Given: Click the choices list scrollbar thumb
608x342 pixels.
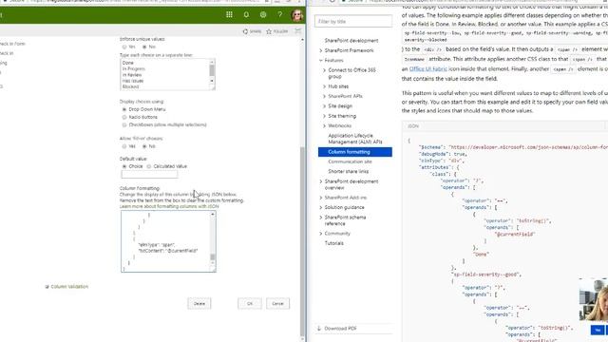Looking at the screenshot, I should (212, 70).
